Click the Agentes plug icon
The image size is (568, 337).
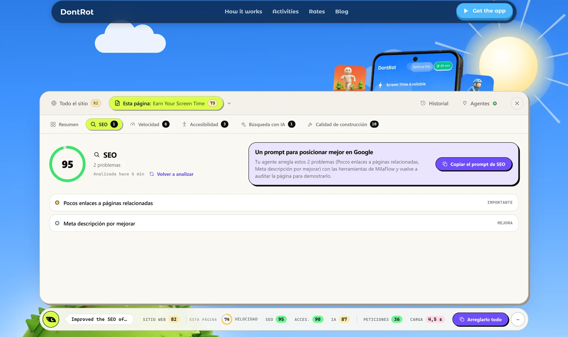(x=465, y=103)
